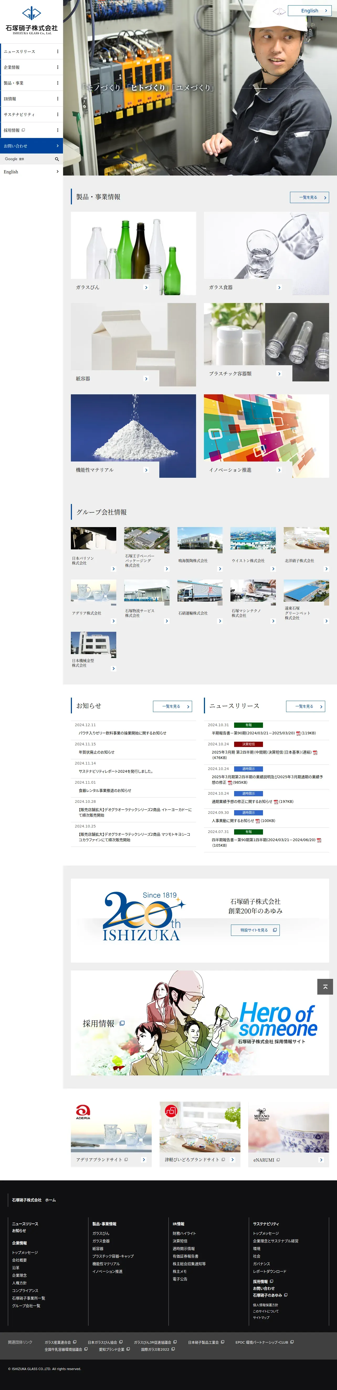
Task: Click 鳴海製陶株式会社 thumbnail
Action: coord(200,540)
